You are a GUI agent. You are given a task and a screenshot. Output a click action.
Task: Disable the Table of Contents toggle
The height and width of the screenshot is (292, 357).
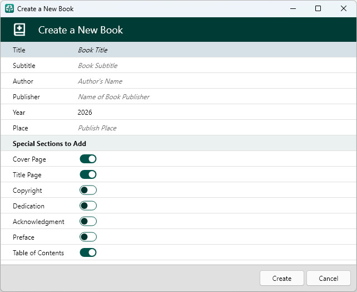pyautogui.click(x=88, y=252)
